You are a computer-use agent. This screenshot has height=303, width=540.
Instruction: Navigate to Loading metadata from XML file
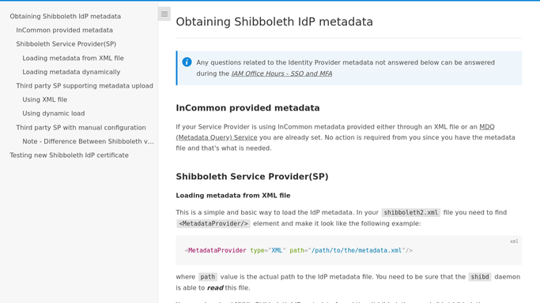[73, 58]
